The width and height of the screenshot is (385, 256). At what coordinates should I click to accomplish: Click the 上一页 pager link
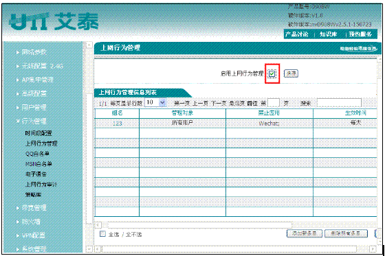(x=200, y=103)
